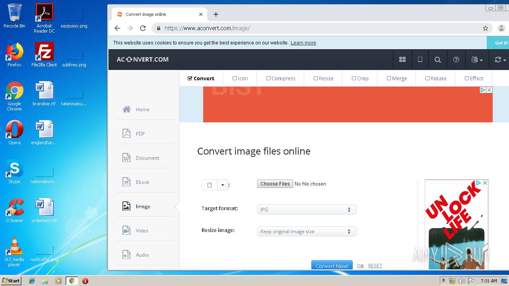
Task: Click the volume icon in system tray
Action: [462, 281]
